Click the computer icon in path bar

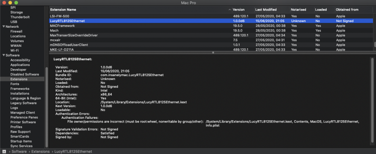[4, 152]
